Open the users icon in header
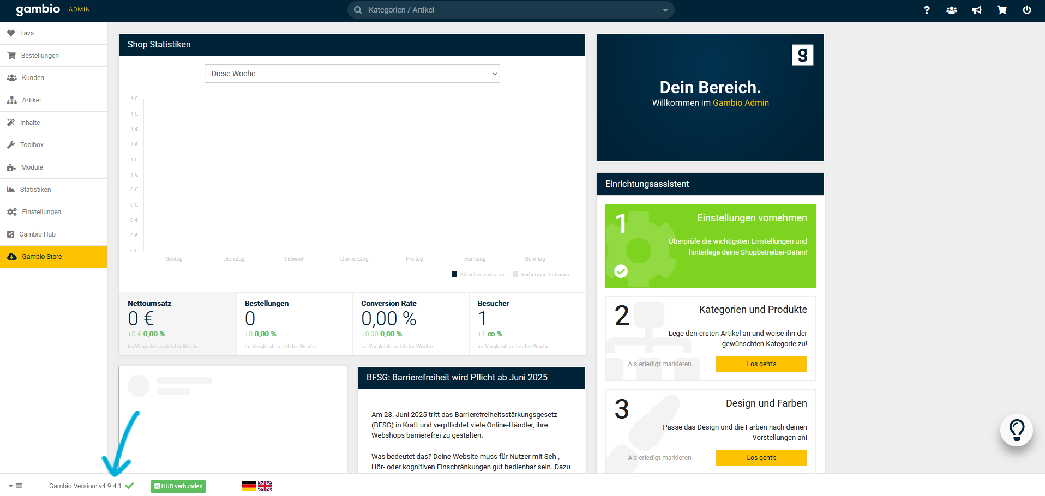This screenshot has width=1045, height=496. [x=951, y=10]
